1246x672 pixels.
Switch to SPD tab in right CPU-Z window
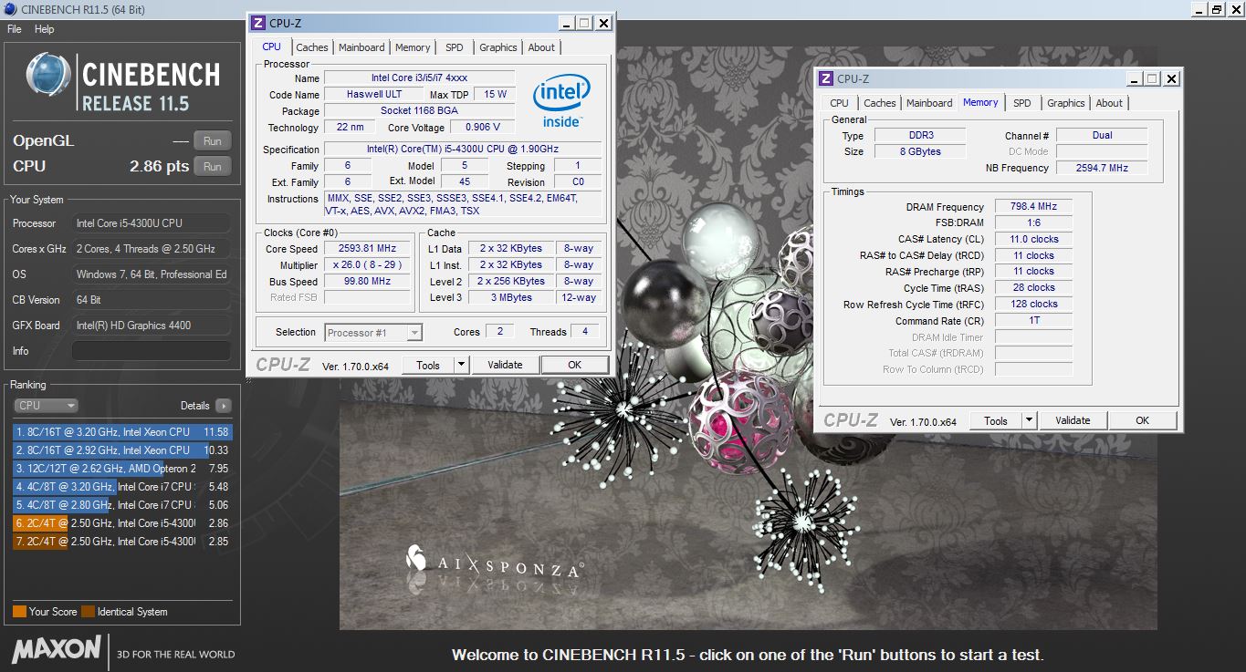pos(1022,103)
